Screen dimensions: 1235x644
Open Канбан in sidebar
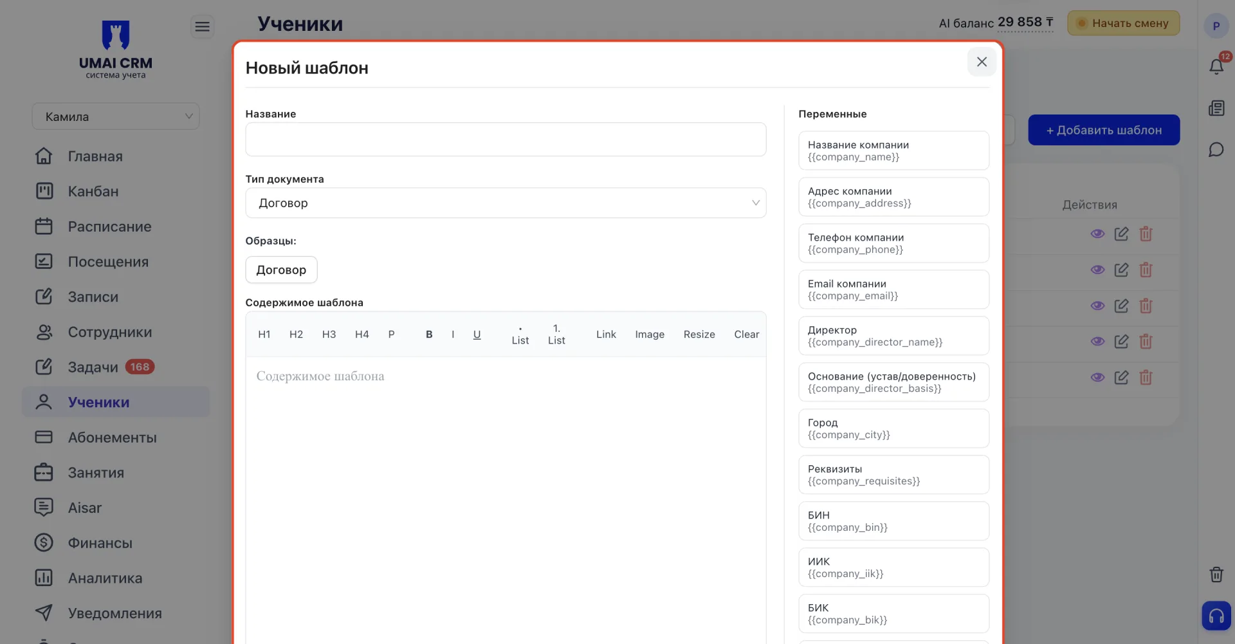116,192
